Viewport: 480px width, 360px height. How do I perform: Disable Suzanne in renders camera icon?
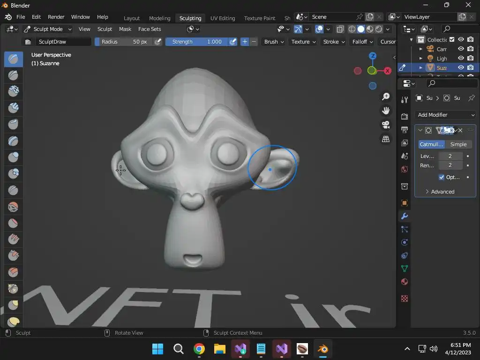471,67
